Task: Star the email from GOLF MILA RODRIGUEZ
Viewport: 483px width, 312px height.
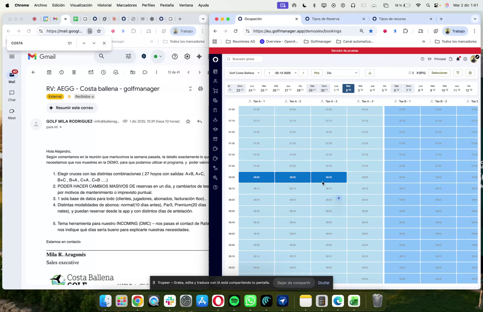Action: [x=188, y=121]
